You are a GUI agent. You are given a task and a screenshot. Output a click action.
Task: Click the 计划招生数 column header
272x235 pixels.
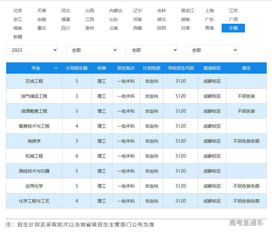pyautogui.click(x=77, y=68)
